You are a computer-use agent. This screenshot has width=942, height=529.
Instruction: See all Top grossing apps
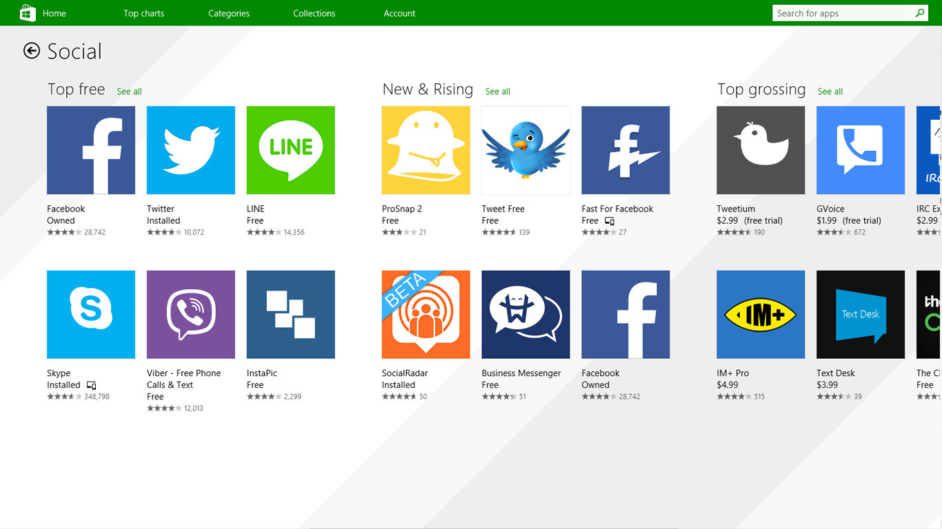pyautogui.click(x=830, y=92)
